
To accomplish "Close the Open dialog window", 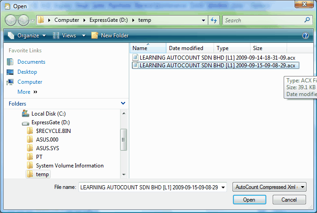I will (304, 4).
